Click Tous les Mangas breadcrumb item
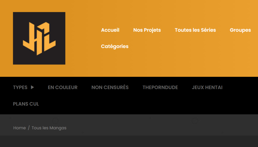The width and height of the screenshot is (258, 147). 49,128
